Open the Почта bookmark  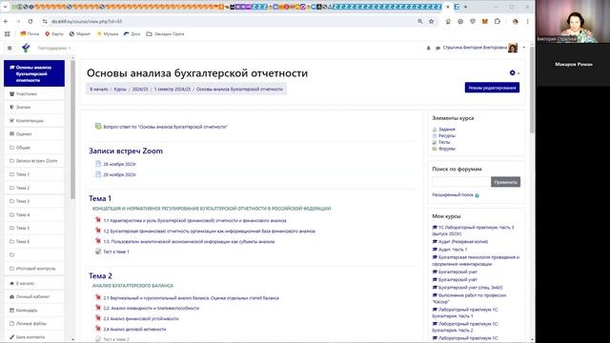pyautogui.click(x=30, y=34)
